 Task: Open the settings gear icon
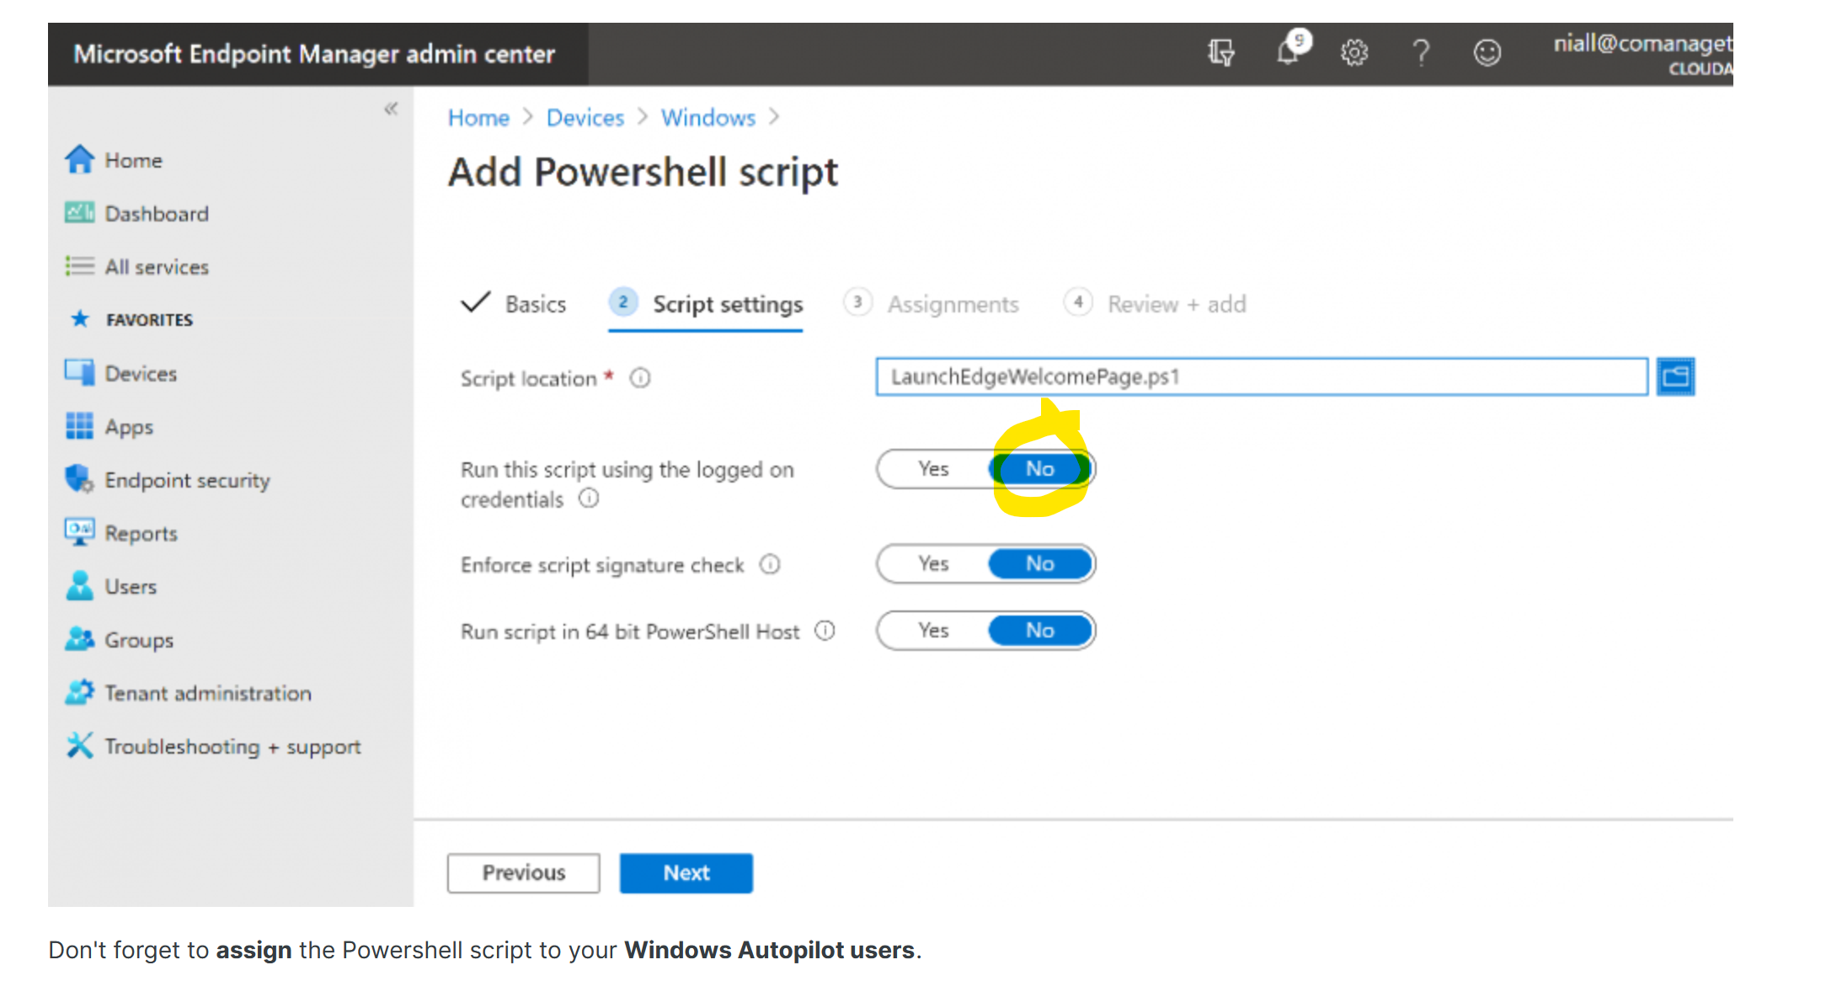[1353, 53]
